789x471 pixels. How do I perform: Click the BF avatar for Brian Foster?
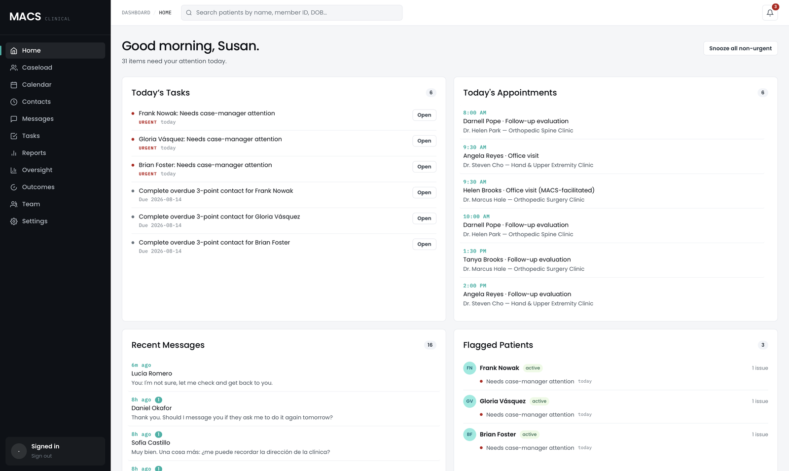469,435
